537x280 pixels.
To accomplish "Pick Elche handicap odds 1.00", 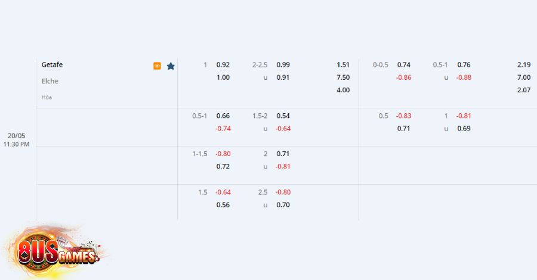I will click(x=223, y=77).
